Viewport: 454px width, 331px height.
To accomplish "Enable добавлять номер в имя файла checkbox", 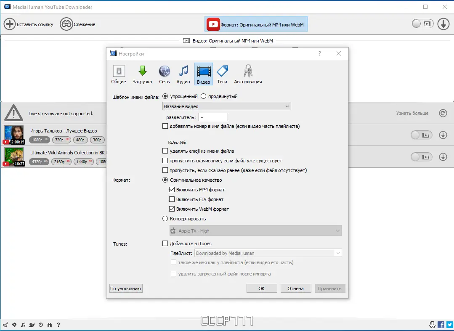I will point(165,126).
